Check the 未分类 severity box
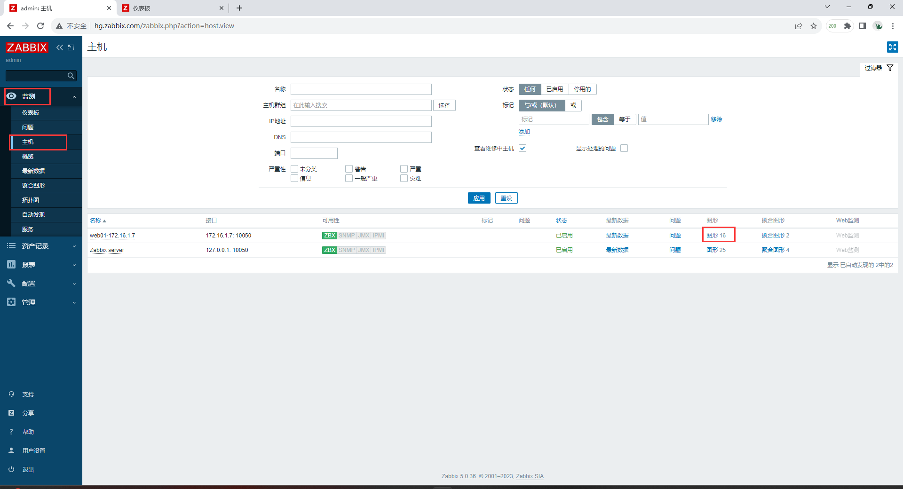The image size is (903, 489). [x=294, y=169]
